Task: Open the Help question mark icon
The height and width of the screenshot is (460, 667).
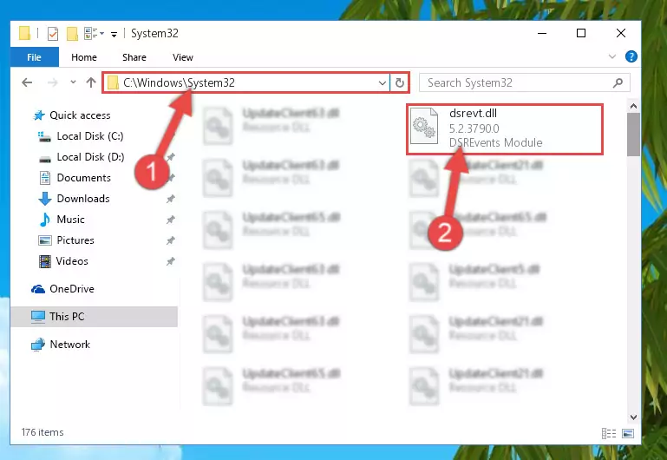Action: coord(631,56)
